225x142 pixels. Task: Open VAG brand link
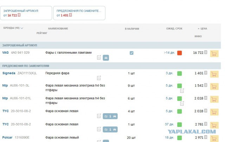tap(6, 53)
